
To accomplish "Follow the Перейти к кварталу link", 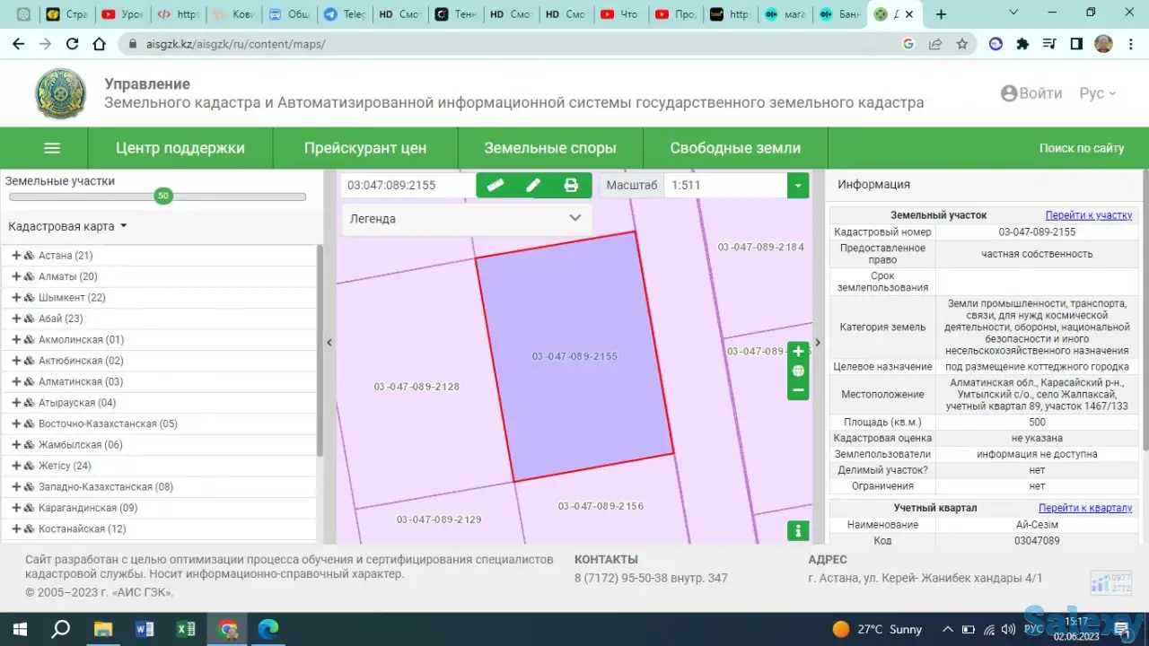I will click(1085, 507).
